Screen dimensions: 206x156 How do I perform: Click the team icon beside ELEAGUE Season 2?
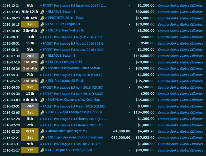pyautogui.click(x=42, y=12)
